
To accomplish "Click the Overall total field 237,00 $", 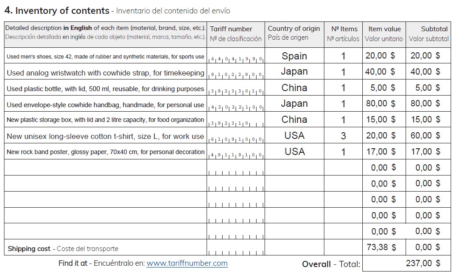I will pos(406,263).
